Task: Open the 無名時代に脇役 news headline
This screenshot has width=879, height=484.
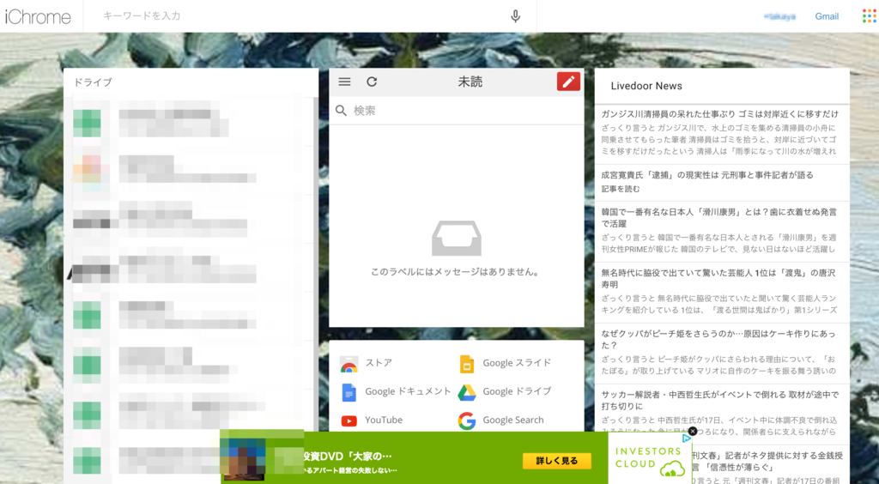Action: click(x=718, y=278)
